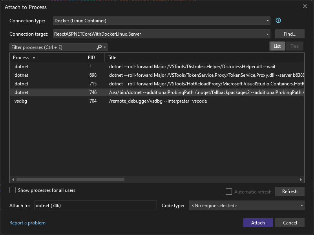Click the Refresh button
The height and width of the screenshot is (235, 314).
point(290,192)
